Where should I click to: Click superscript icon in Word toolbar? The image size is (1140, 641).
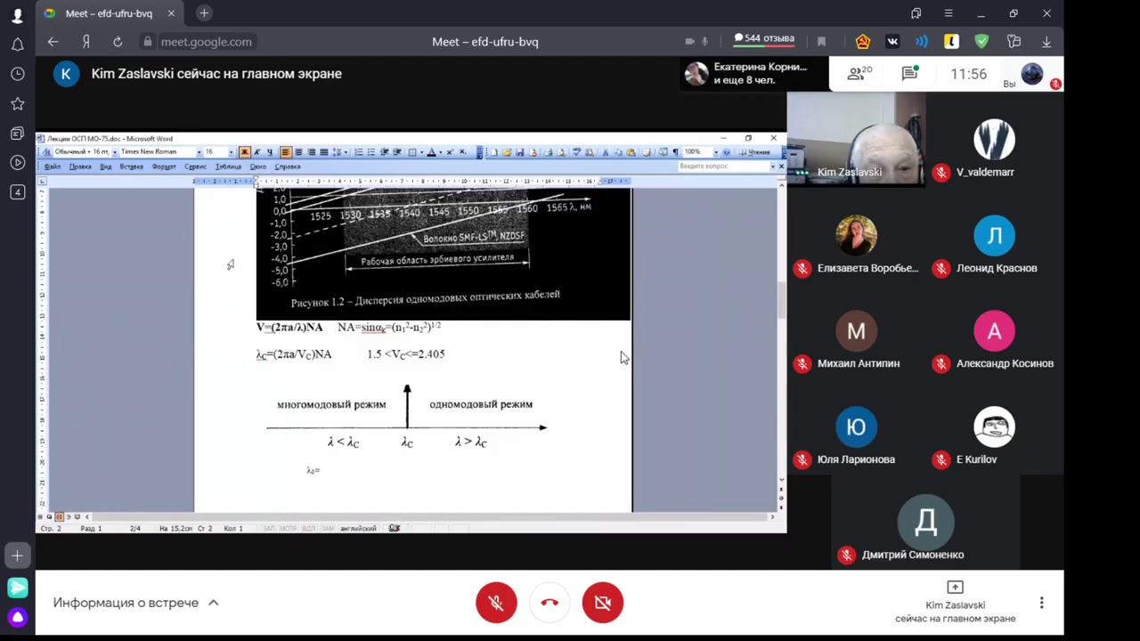pyautogui.click(x=450, y=152)
